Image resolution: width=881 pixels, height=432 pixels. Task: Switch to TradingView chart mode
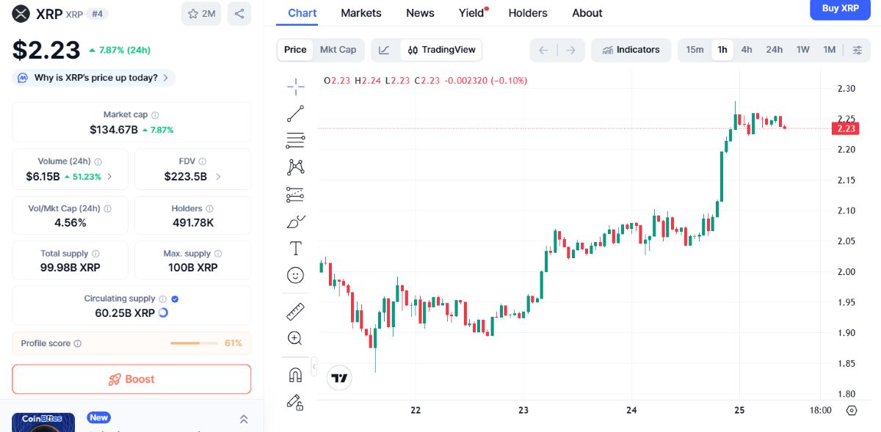click(x=441, y=50)
